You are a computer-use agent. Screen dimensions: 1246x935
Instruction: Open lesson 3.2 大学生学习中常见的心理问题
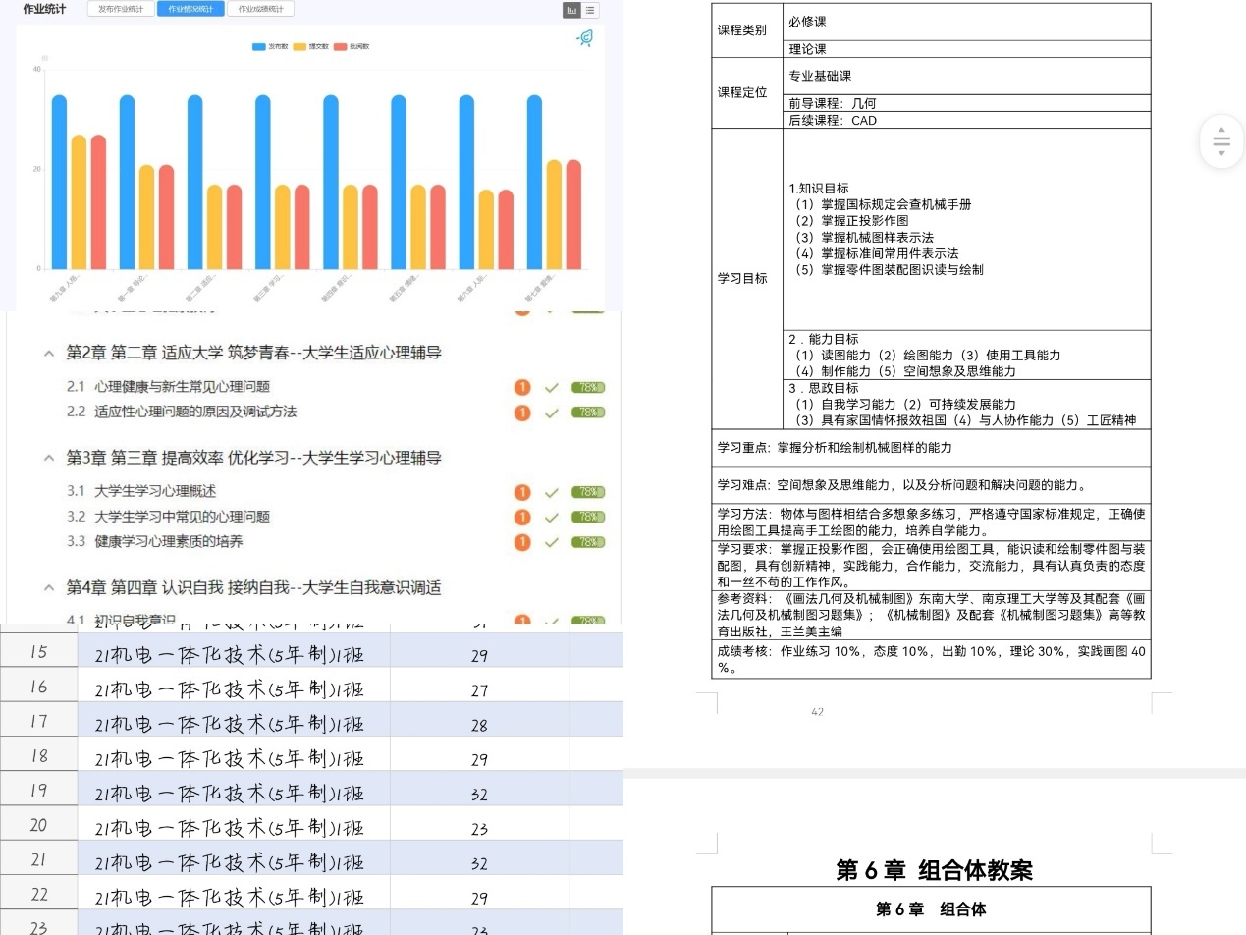(168, 517)
